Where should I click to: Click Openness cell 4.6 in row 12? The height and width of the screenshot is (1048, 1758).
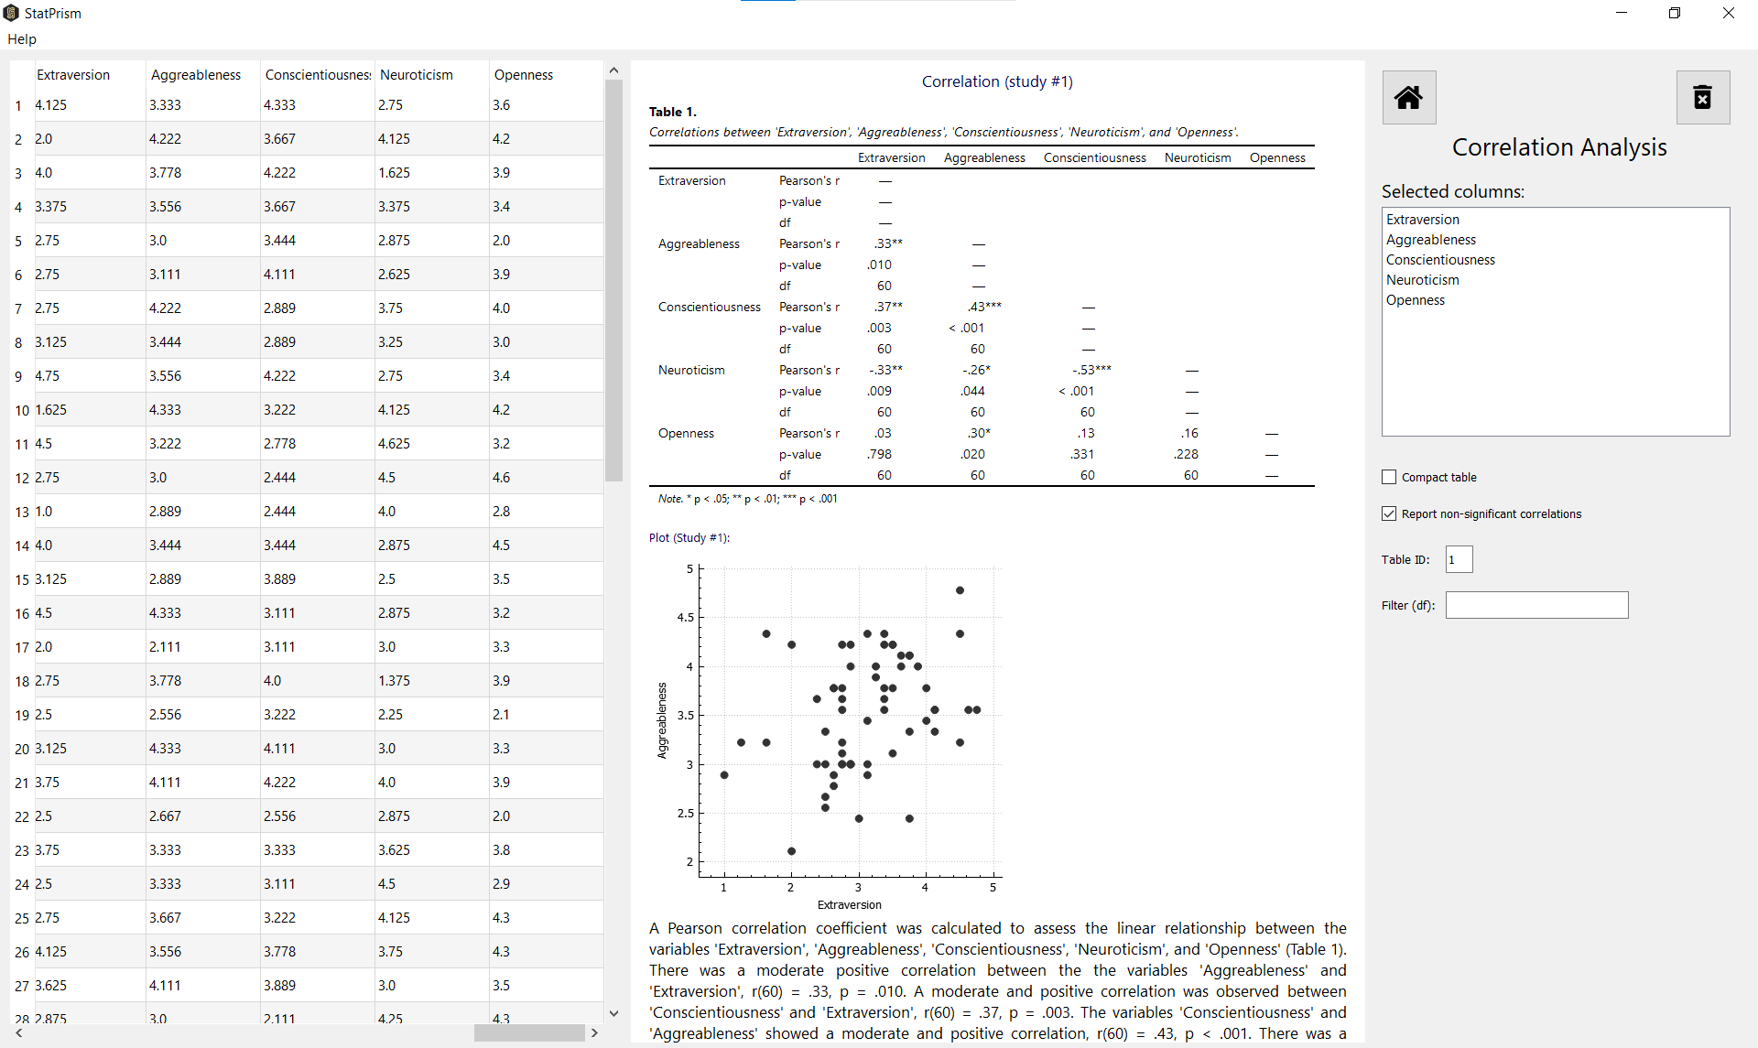coord(546,478)
